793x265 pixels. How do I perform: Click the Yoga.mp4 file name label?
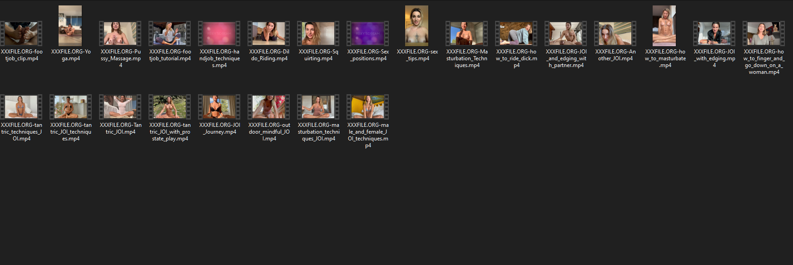(71, 55)
